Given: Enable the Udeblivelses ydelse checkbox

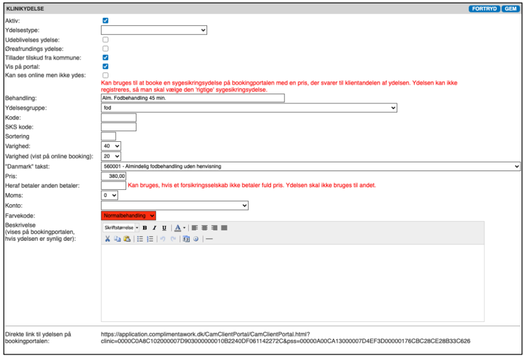Looking at the screenshot, I should point(105,39).
